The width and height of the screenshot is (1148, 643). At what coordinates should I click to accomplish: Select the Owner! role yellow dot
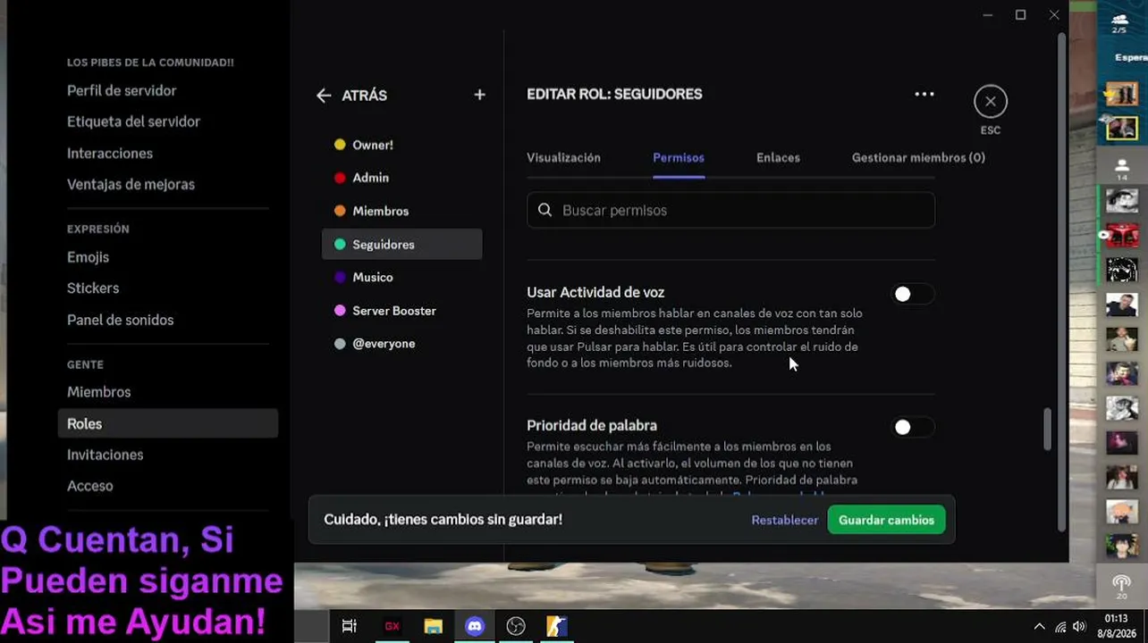pos(340,145)
